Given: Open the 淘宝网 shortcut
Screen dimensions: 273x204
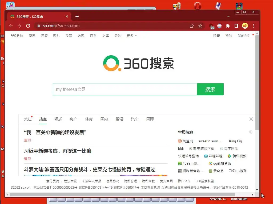Looking at the screenshot, I should click(186, 141).
